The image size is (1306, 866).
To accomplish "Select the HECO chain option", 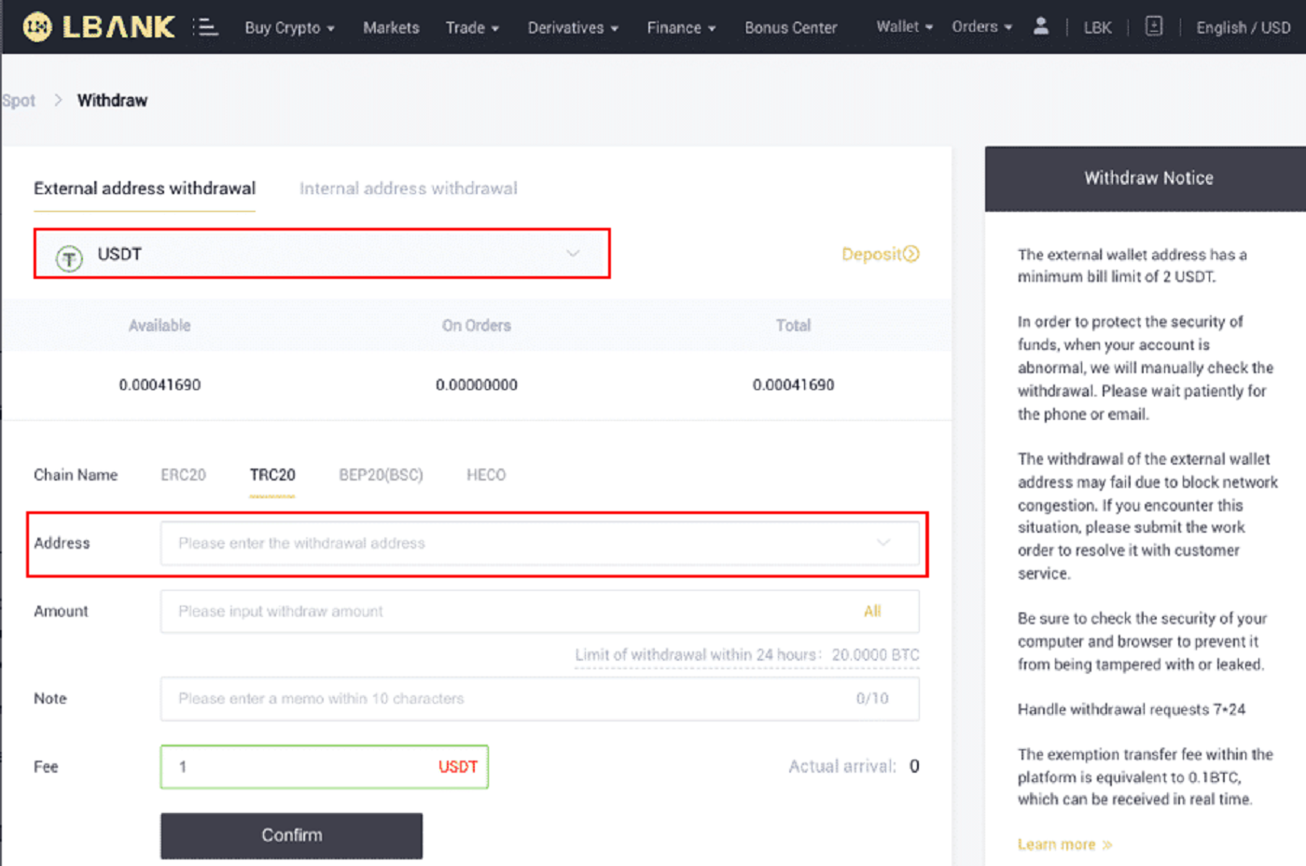I will tap(486, 475).
